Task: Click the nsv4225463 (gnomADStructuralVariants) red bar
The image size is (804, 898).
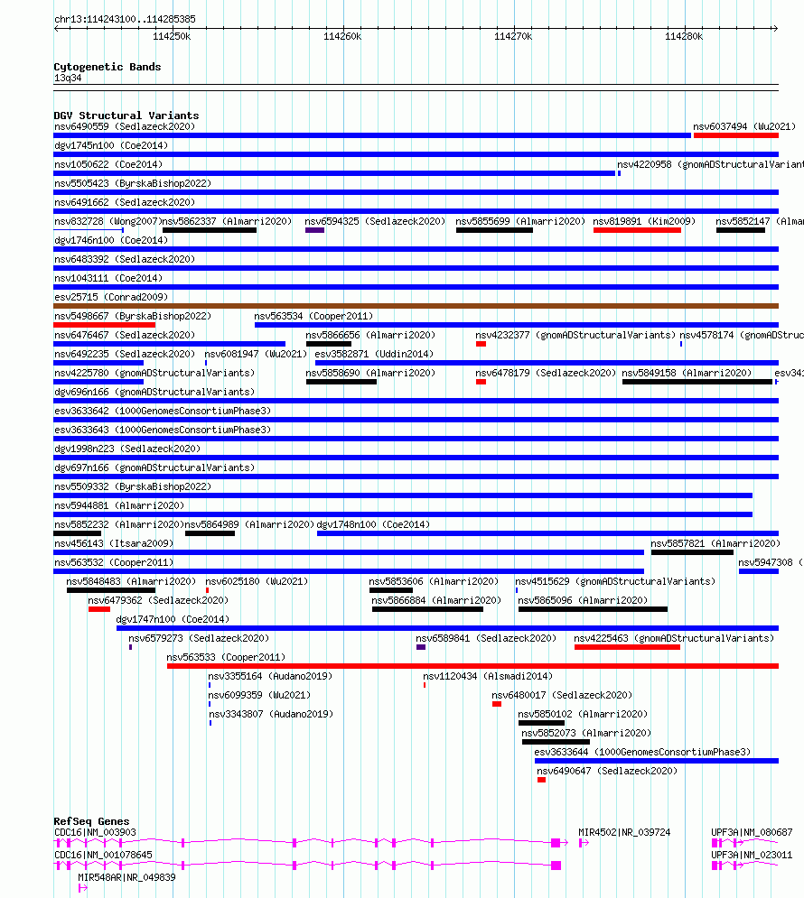Action: [x=628, y=646]
